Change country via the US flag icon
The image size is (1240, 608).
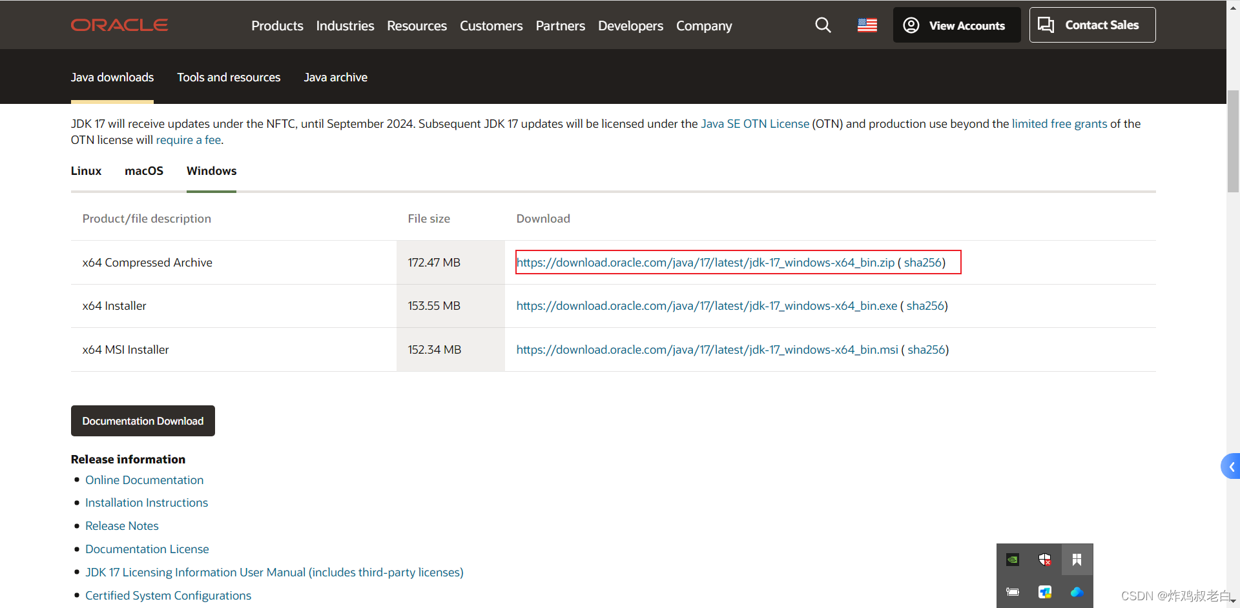point(867,25)
